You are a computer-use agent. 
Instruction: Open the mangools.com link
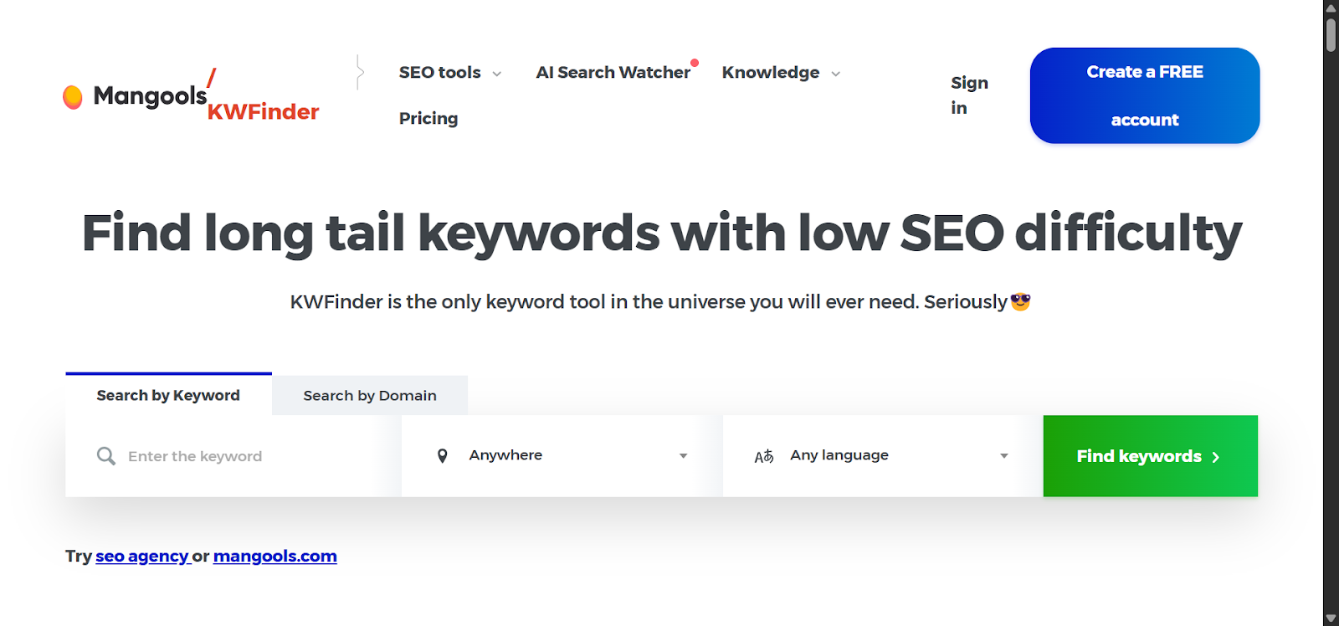point(274,556)
